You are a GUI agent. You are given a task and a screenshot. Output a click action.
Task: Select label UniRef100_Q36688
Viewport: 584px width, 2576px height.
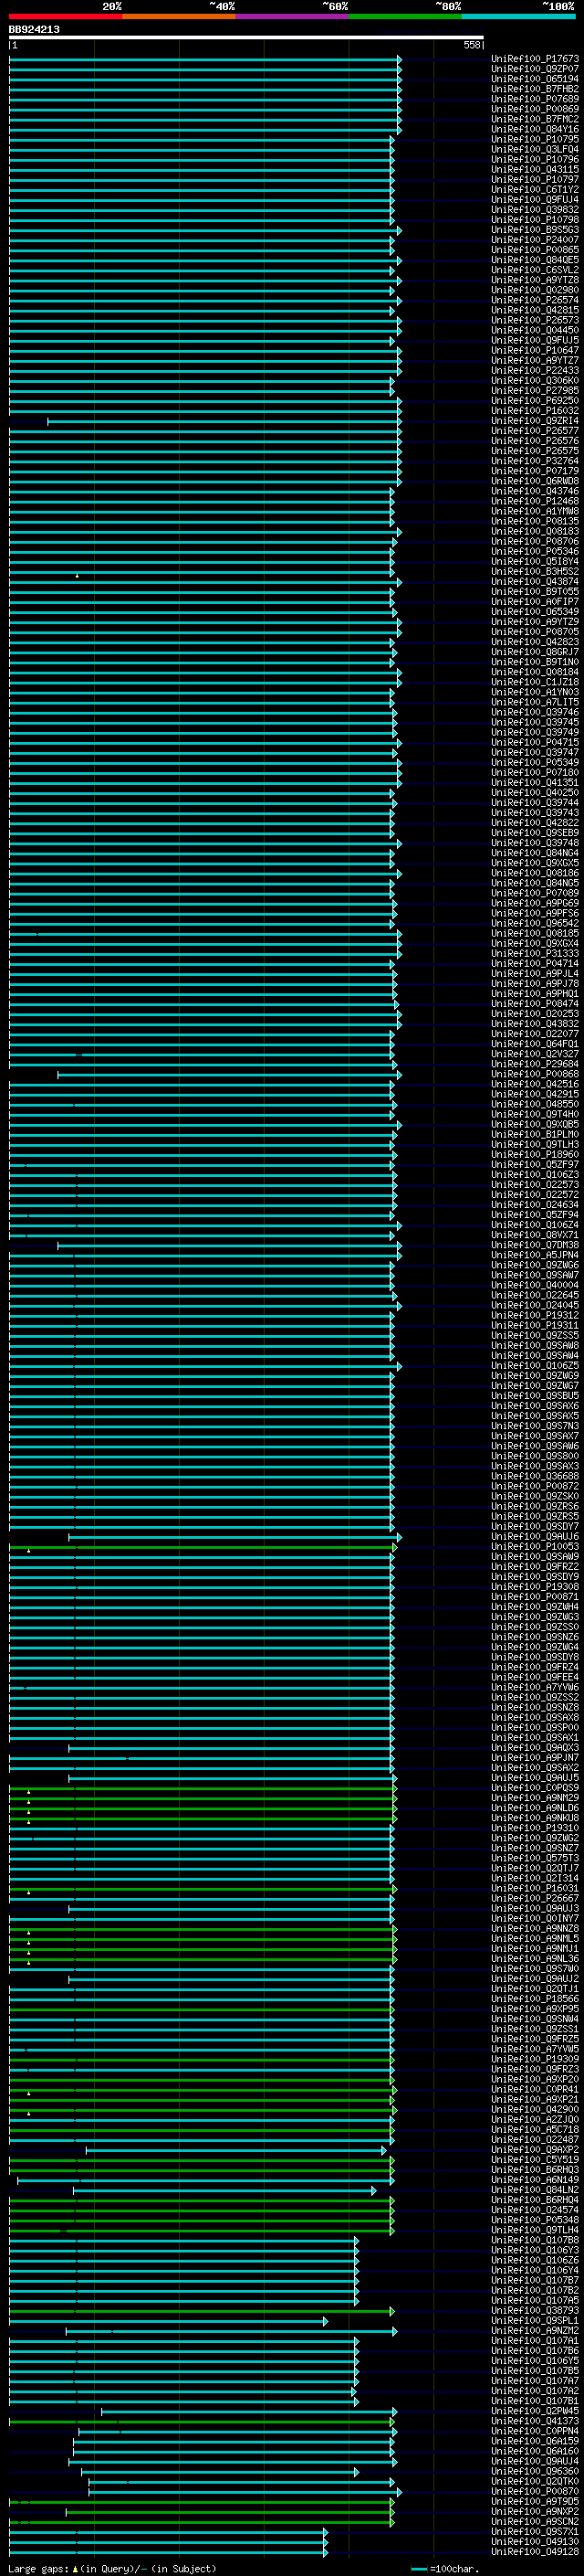(535, 1476)
